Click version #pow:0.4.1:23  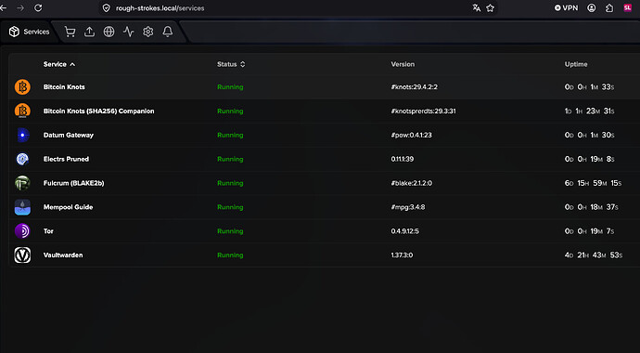(x=411, y=136)
